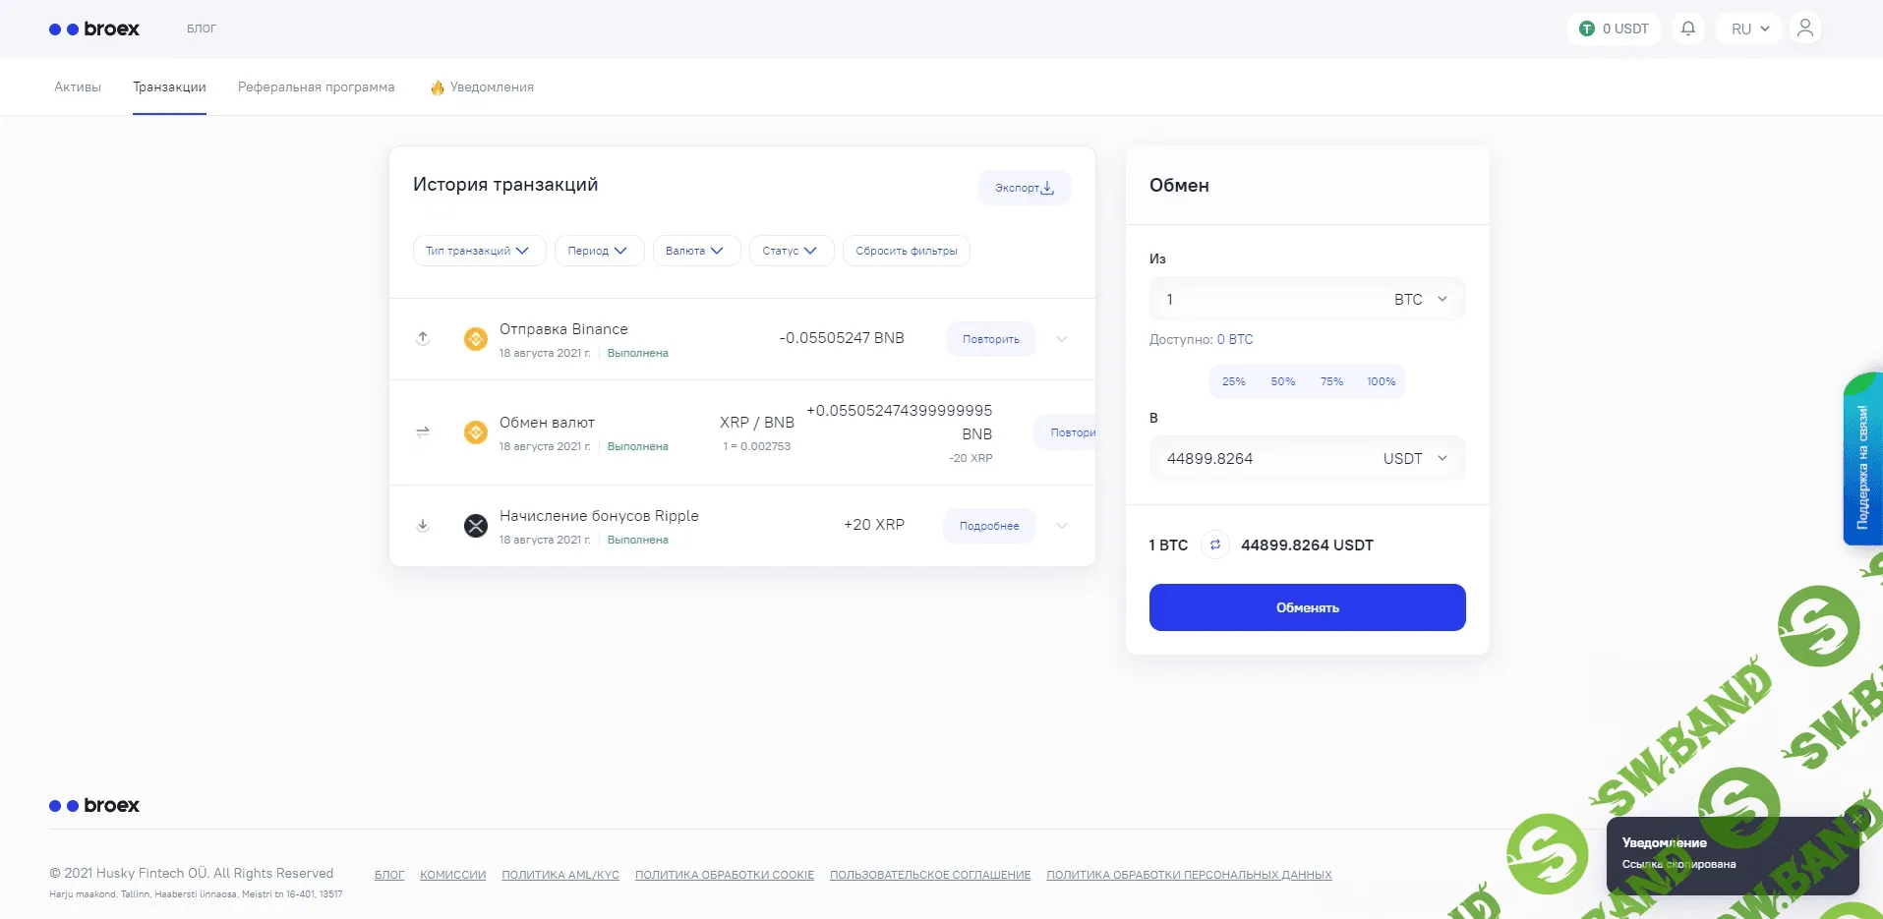Click Сбросить фильтры to reset filters

pos(906,251)
